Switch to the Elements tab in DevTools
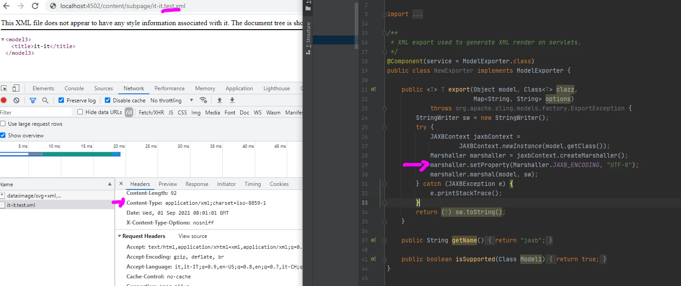 43,88
